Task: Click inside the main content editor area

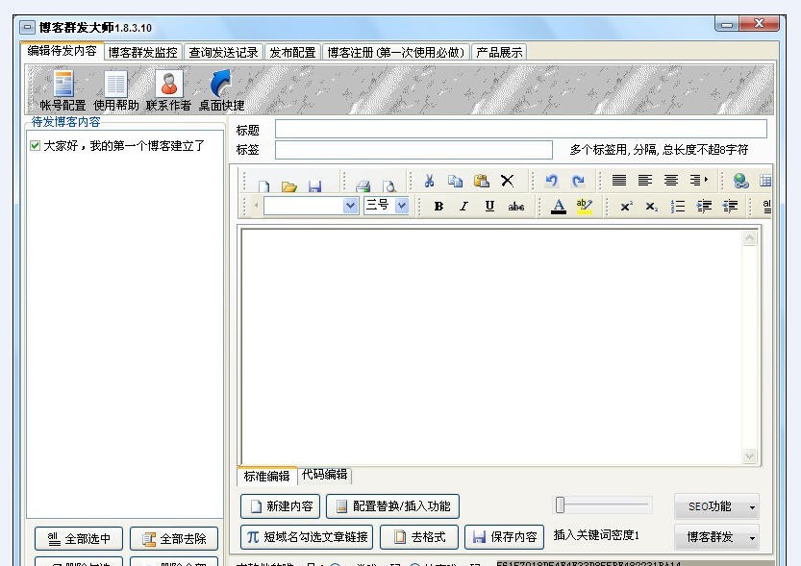Action: pyautogui.click(x=491, y=346)
